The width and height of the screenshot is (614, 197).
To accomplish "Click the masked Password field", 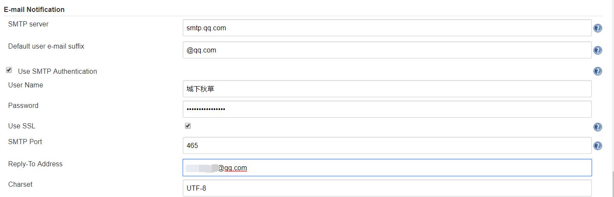I will click(x=387, y=109).
